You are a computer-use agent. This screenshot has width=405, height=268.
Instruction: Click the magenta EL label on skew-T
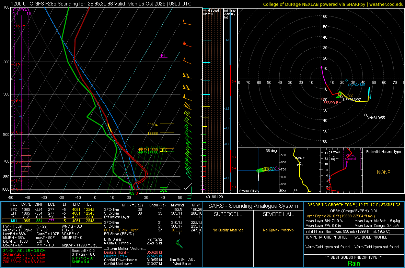tap(163, 56)
